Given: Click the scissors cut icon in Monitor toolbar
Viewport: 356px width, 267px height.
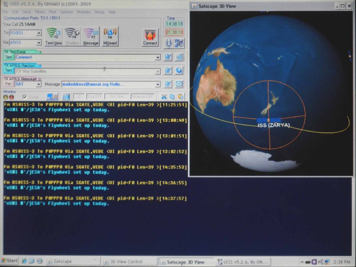Looking at the screenshot, I should click(x=164, y=97).
